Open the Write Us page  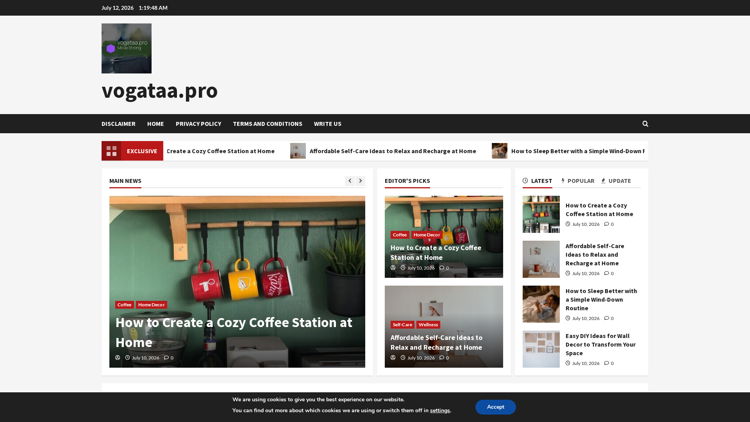coord(328,123)
